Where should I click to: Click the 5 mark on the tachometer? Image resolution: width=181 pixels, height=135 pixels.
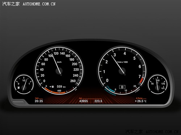[134, 58]
